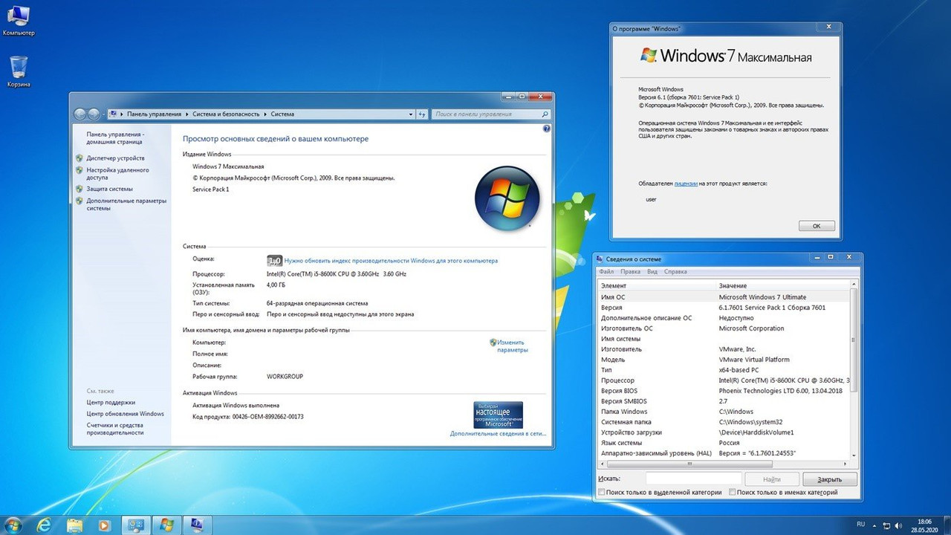
Task: Enable Поиск только в именах категорий checkbox
Action: pyautogui.click(x=733, y=493)
